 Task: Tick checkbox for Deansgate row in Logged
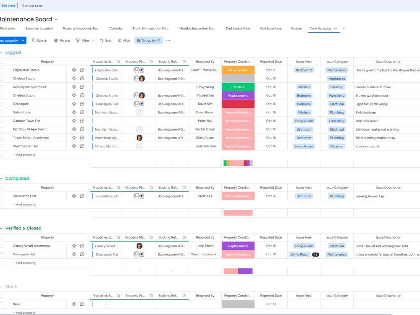(1, 104)
